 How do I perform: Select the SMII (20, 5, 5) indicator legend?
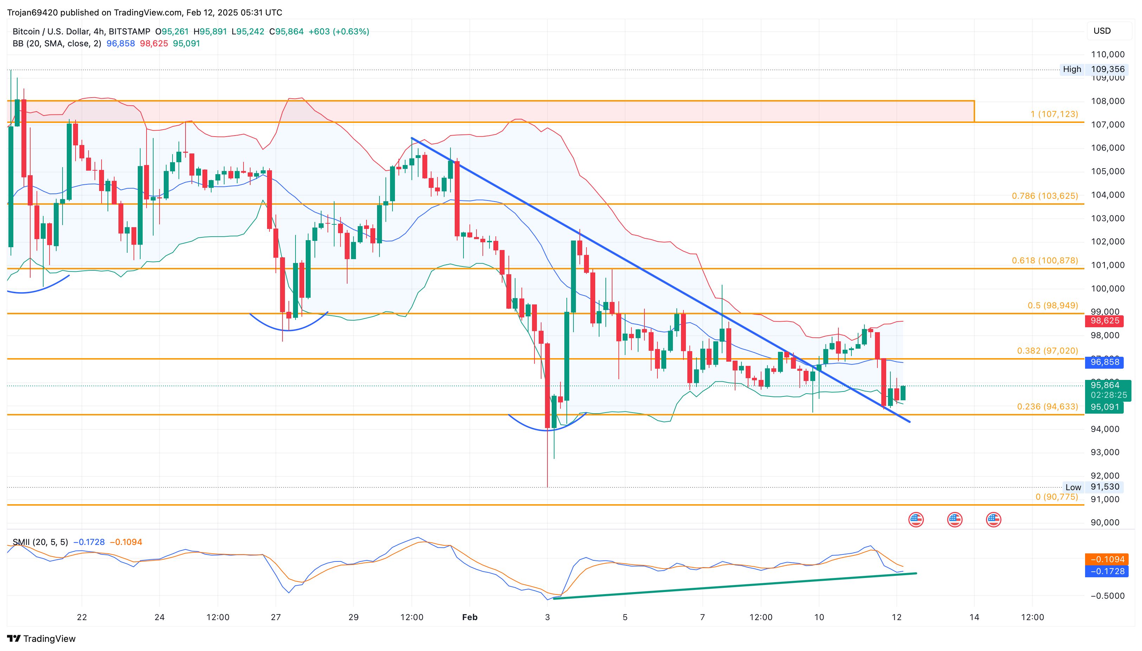[x=40, y=542]
